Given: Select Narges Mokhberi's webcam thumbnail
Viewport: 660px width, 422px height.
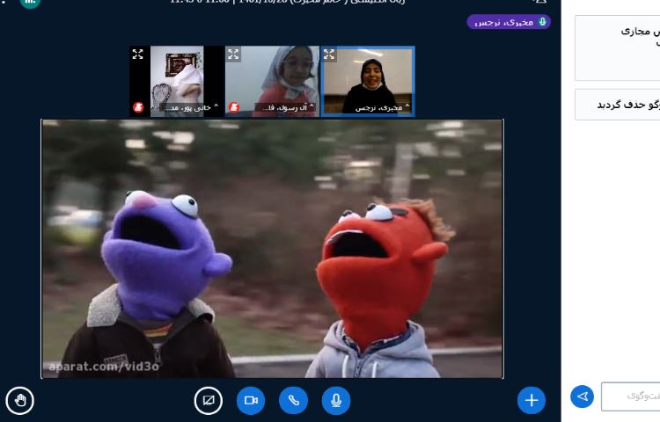Looking at the screenshot, I should tap(367, 77).
